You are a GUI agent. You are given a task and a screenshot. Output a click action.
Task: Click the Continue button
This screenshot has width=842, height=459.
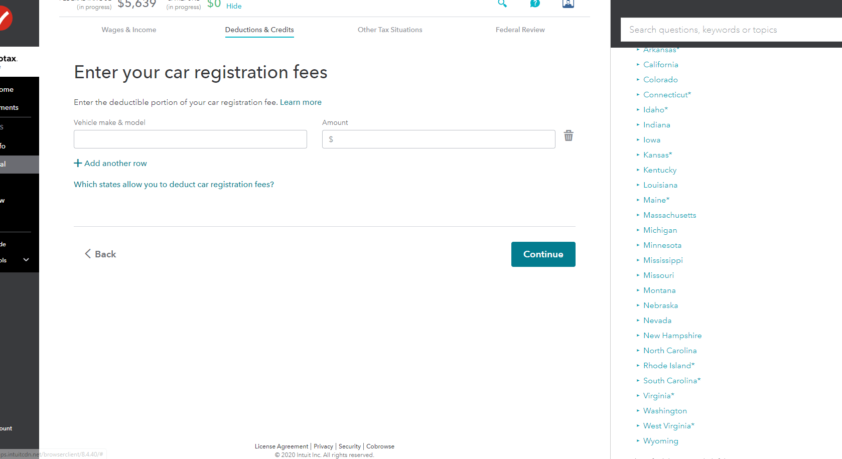(x=543, y=254)
